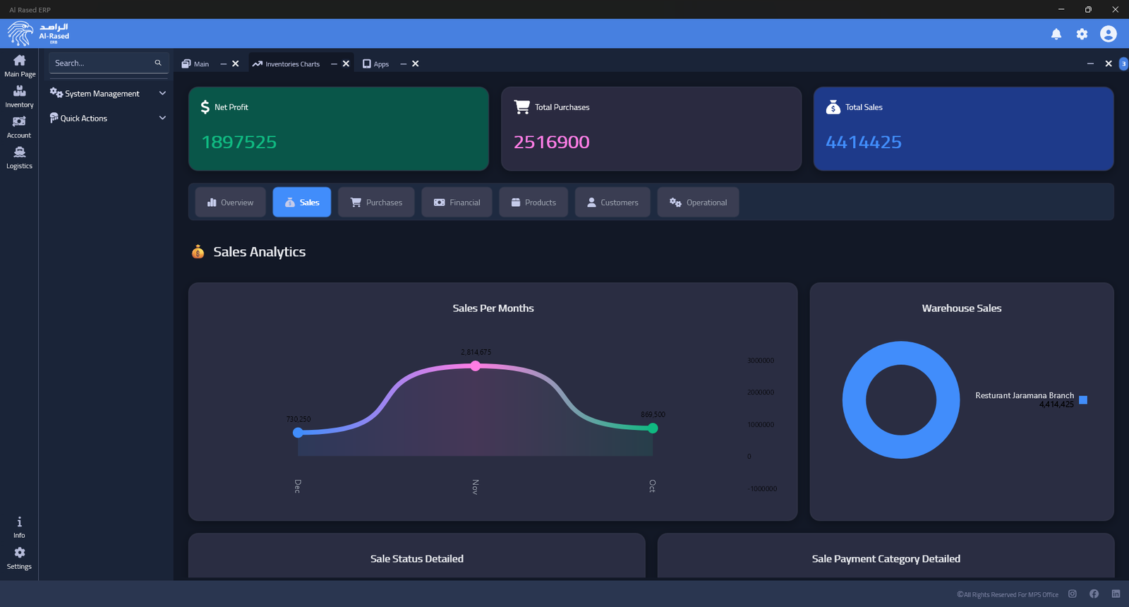Viewport: 1129px width, 607px height.
Task: Show the Customers analytics section
Action: point(612,203)
